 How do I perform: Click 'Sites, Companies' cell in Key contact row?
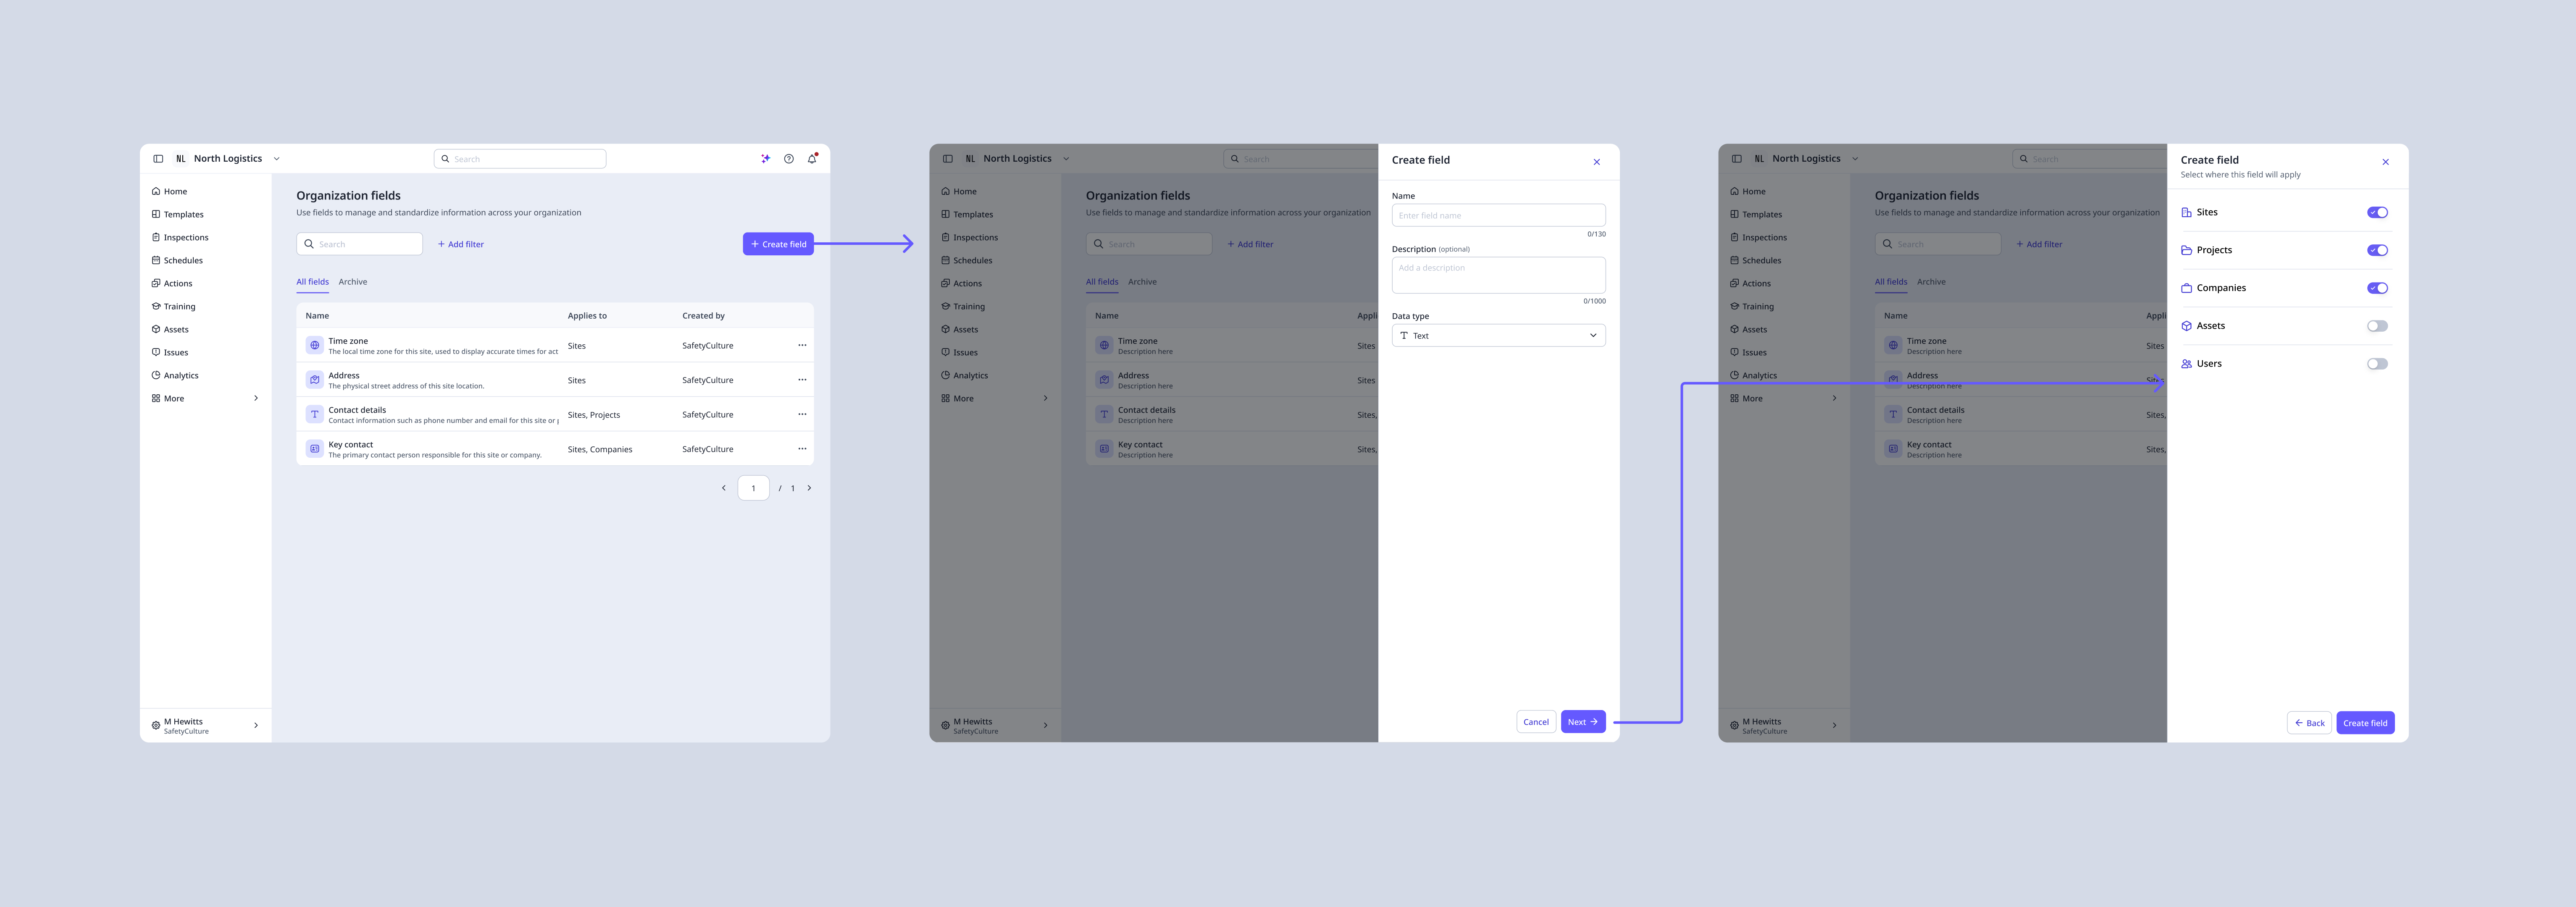click(x=600, y=449)
